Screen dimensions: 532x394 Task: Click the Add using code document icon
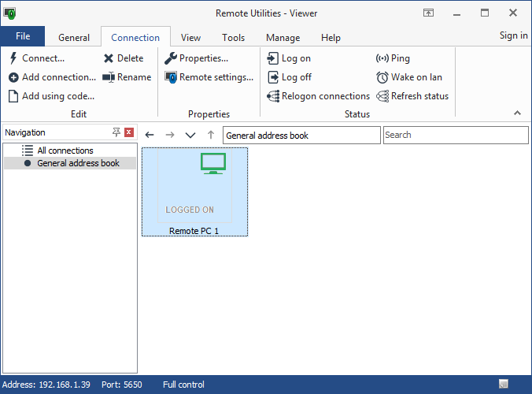point(13,96)
